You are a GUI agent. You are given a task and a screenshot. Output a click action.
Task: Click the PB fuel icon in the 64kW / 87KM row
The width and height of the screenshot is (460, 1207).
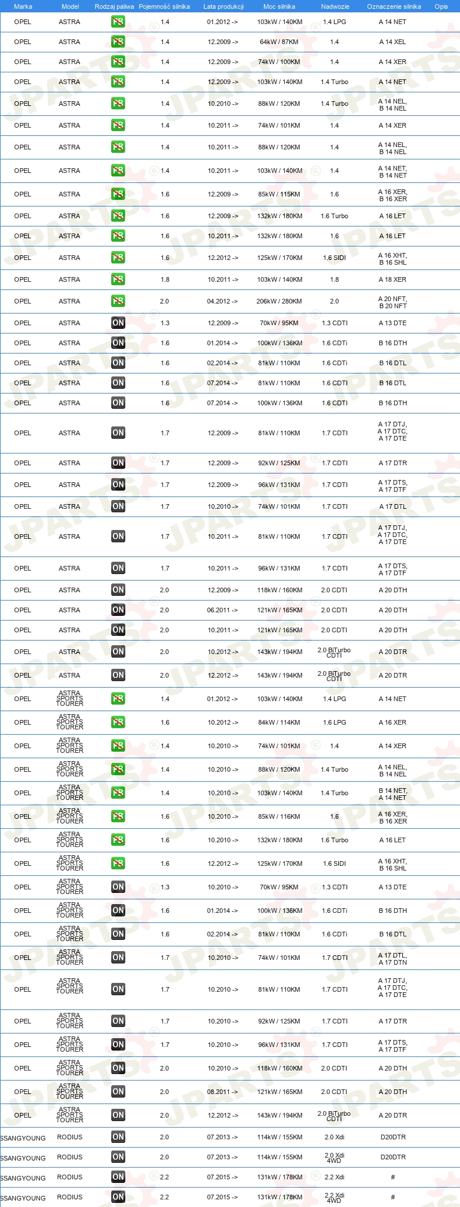pyautogui.click(x=118, y=42)
